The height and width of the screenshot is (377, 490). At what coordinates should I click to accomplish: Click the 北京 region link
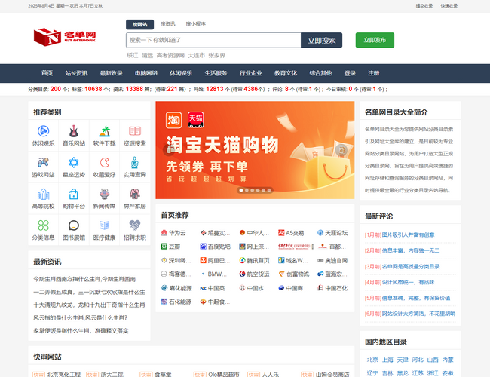click(x=372, y=360)
